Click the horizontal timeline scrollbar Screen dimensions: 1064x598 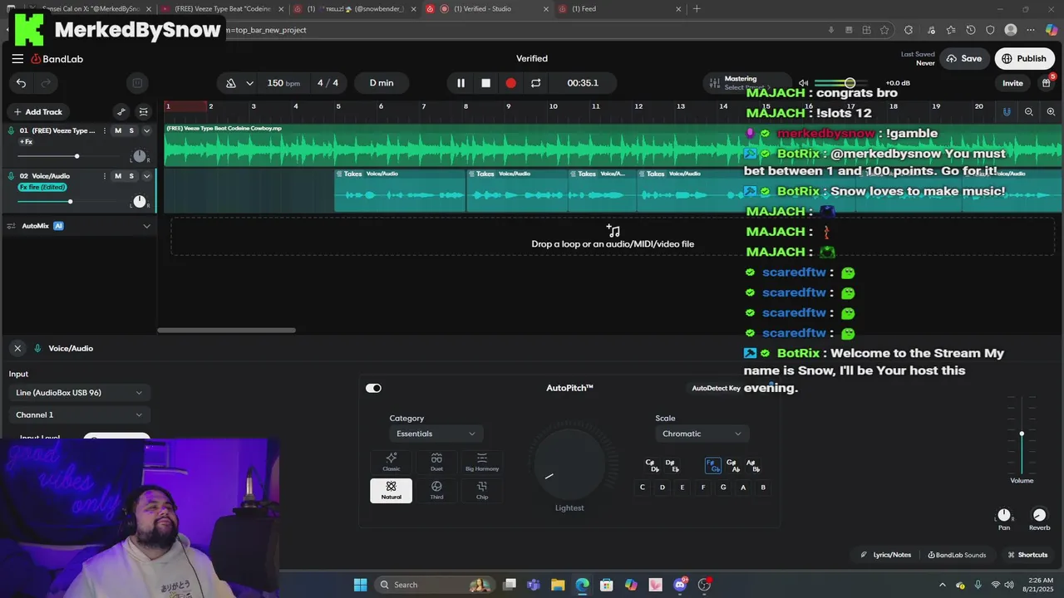click(226, 331)
